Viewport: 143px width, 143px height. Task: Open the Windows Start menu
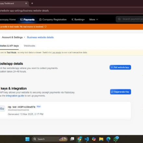[27, 139]
